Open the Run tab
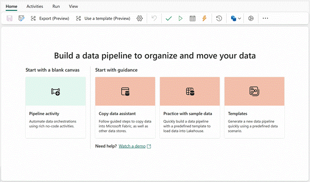This screenshot has height=182, width=310. pyautogui.click(x=56, y=6)
